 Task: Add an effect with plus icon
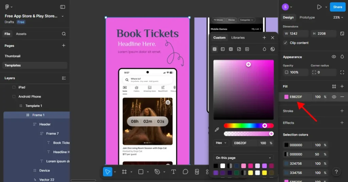(x=342, y=122)
